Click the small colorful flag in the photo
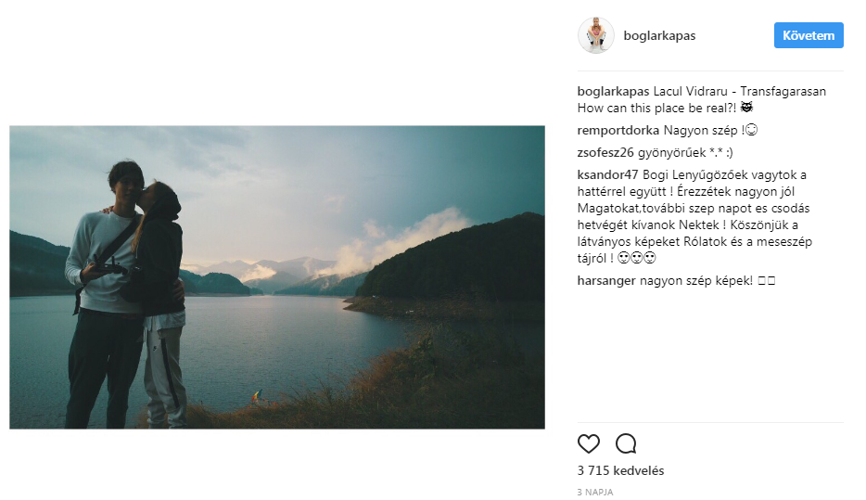Image resolution: width=866 pixels, height=500 pixels. 258,395
